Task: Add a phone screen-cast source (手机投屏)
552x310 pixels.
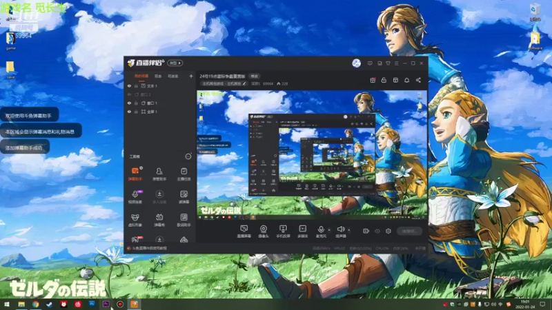Action: coord(283,231)
